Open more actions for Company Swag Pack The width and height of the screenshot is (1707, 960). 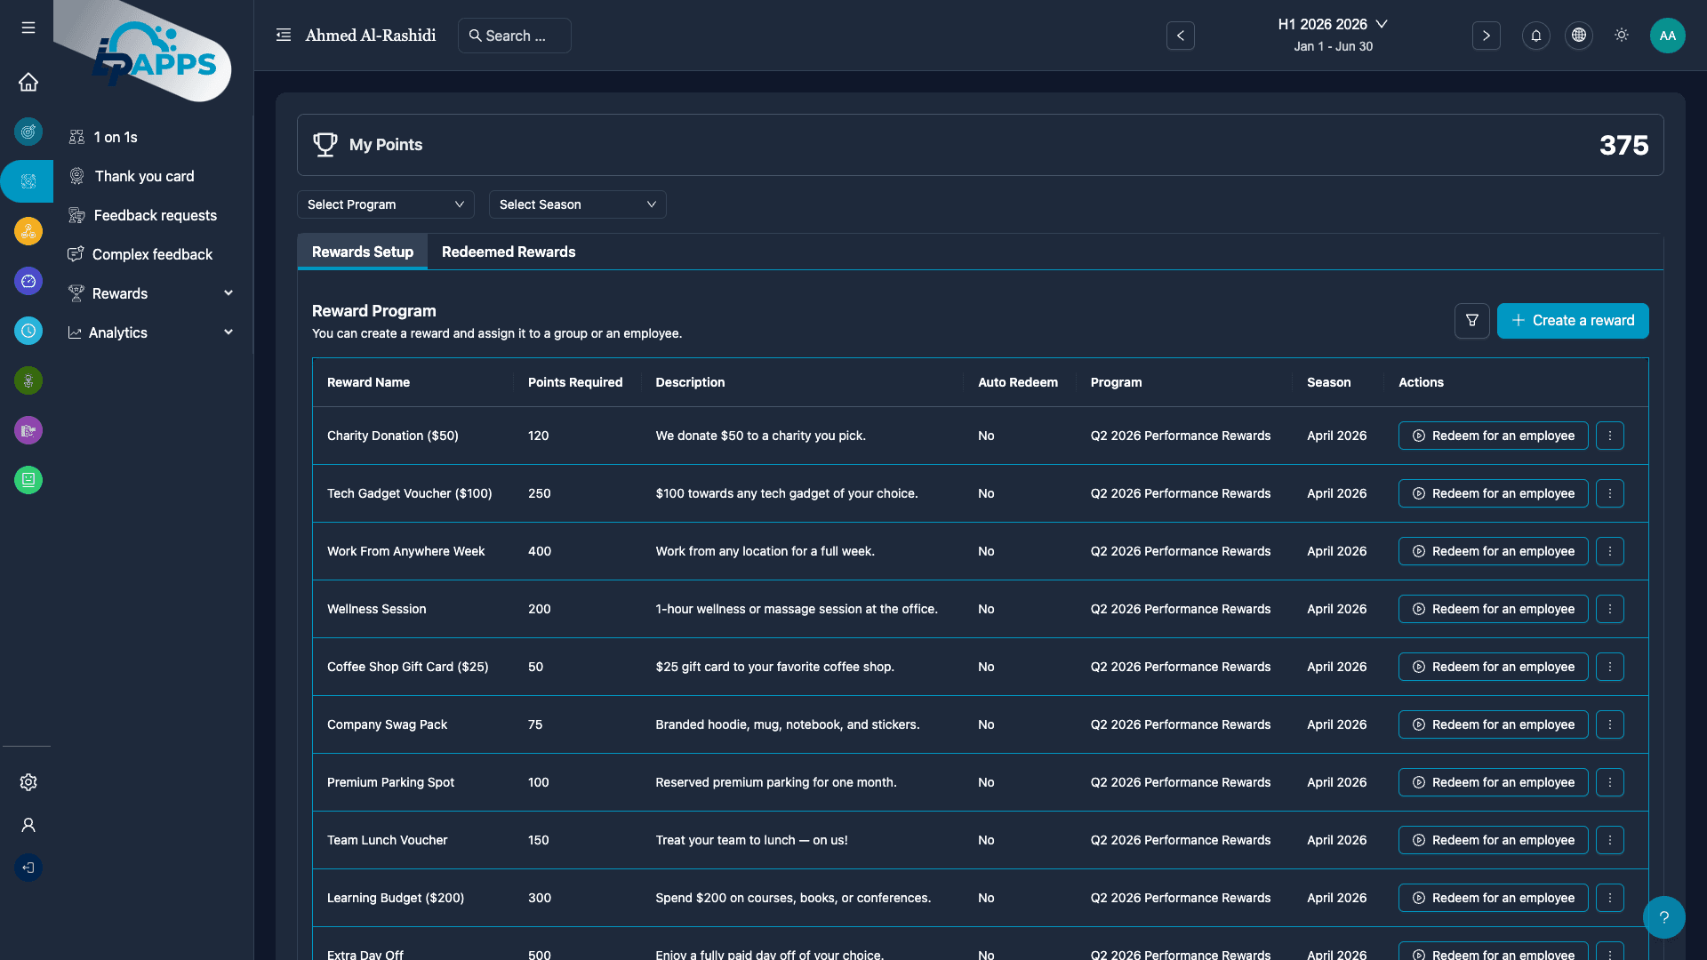point(1610,724)
